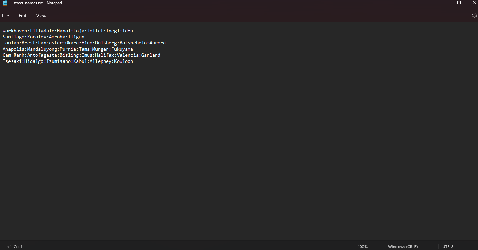Screen dimensions: 478x250
Task: Click the Windows (CRLF) line-ending indicator
Action: click(x=403, y=246)
